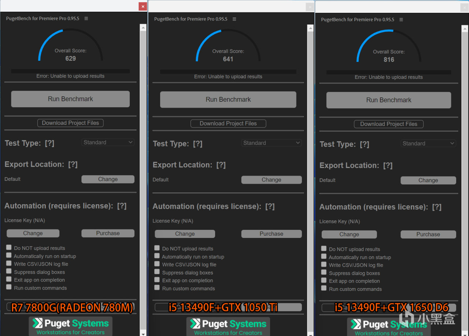Viewport: 469px width, 336px height.
Task: Enable Exit app on completion in the 641-score panel
Action: pos(157,280)
